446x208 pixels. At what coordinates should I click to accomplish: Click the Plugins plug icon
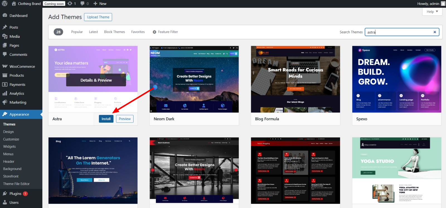pyautogui.click(x=5, y=194)
